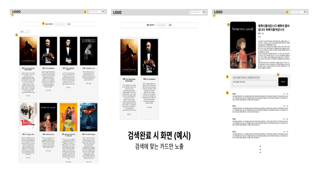Focus movie search field in middle mockup body
The image size is (320, 186).
161,25
